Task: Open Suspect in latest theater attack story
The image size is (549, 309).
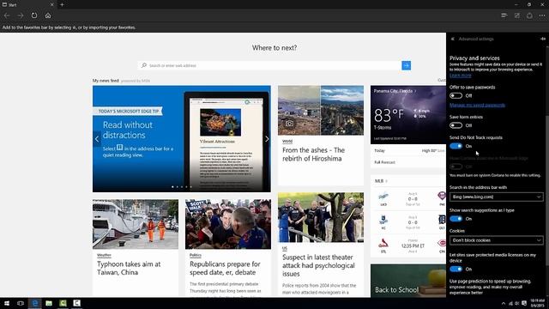Action: tap(318, 265)
